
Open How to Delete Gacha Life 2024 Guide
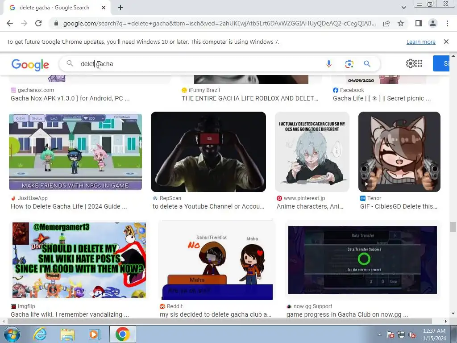click(x=69, y=206)
